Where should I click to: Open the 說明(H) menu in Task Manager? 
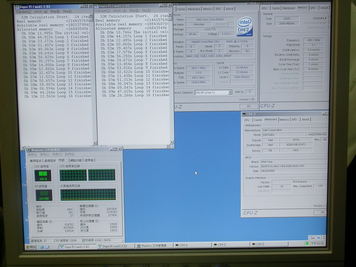(x=70, y=154)
